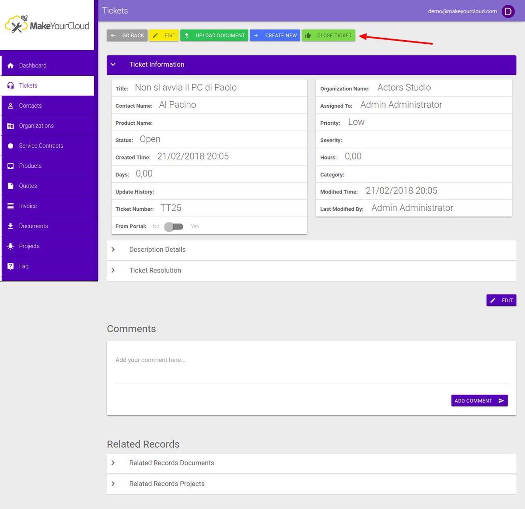The height and width of the screenshot is (509, 525).
Task: Click the contact name 'Al Pacino'
Action: click(178, 105)
